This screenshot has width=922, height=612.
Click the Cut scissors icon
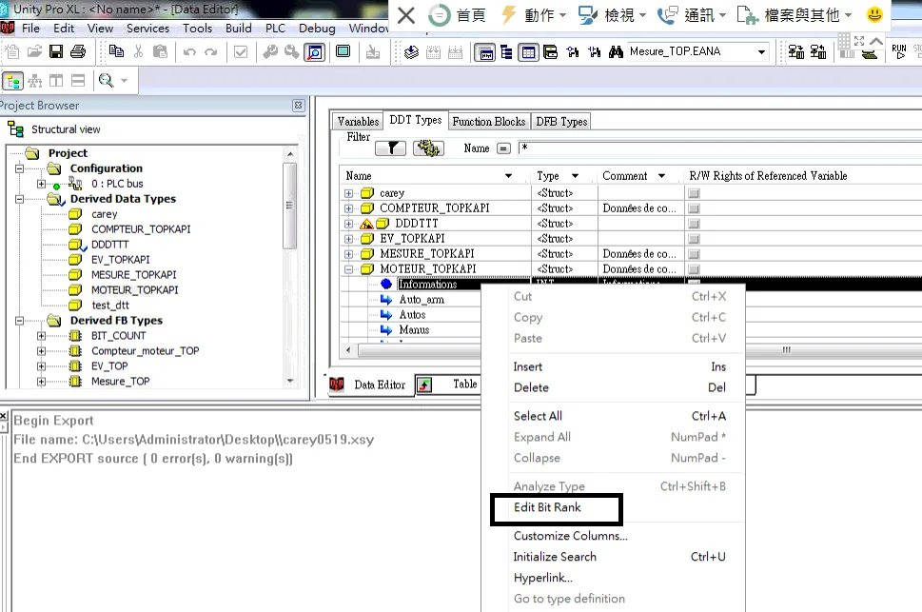pos(138,51)
